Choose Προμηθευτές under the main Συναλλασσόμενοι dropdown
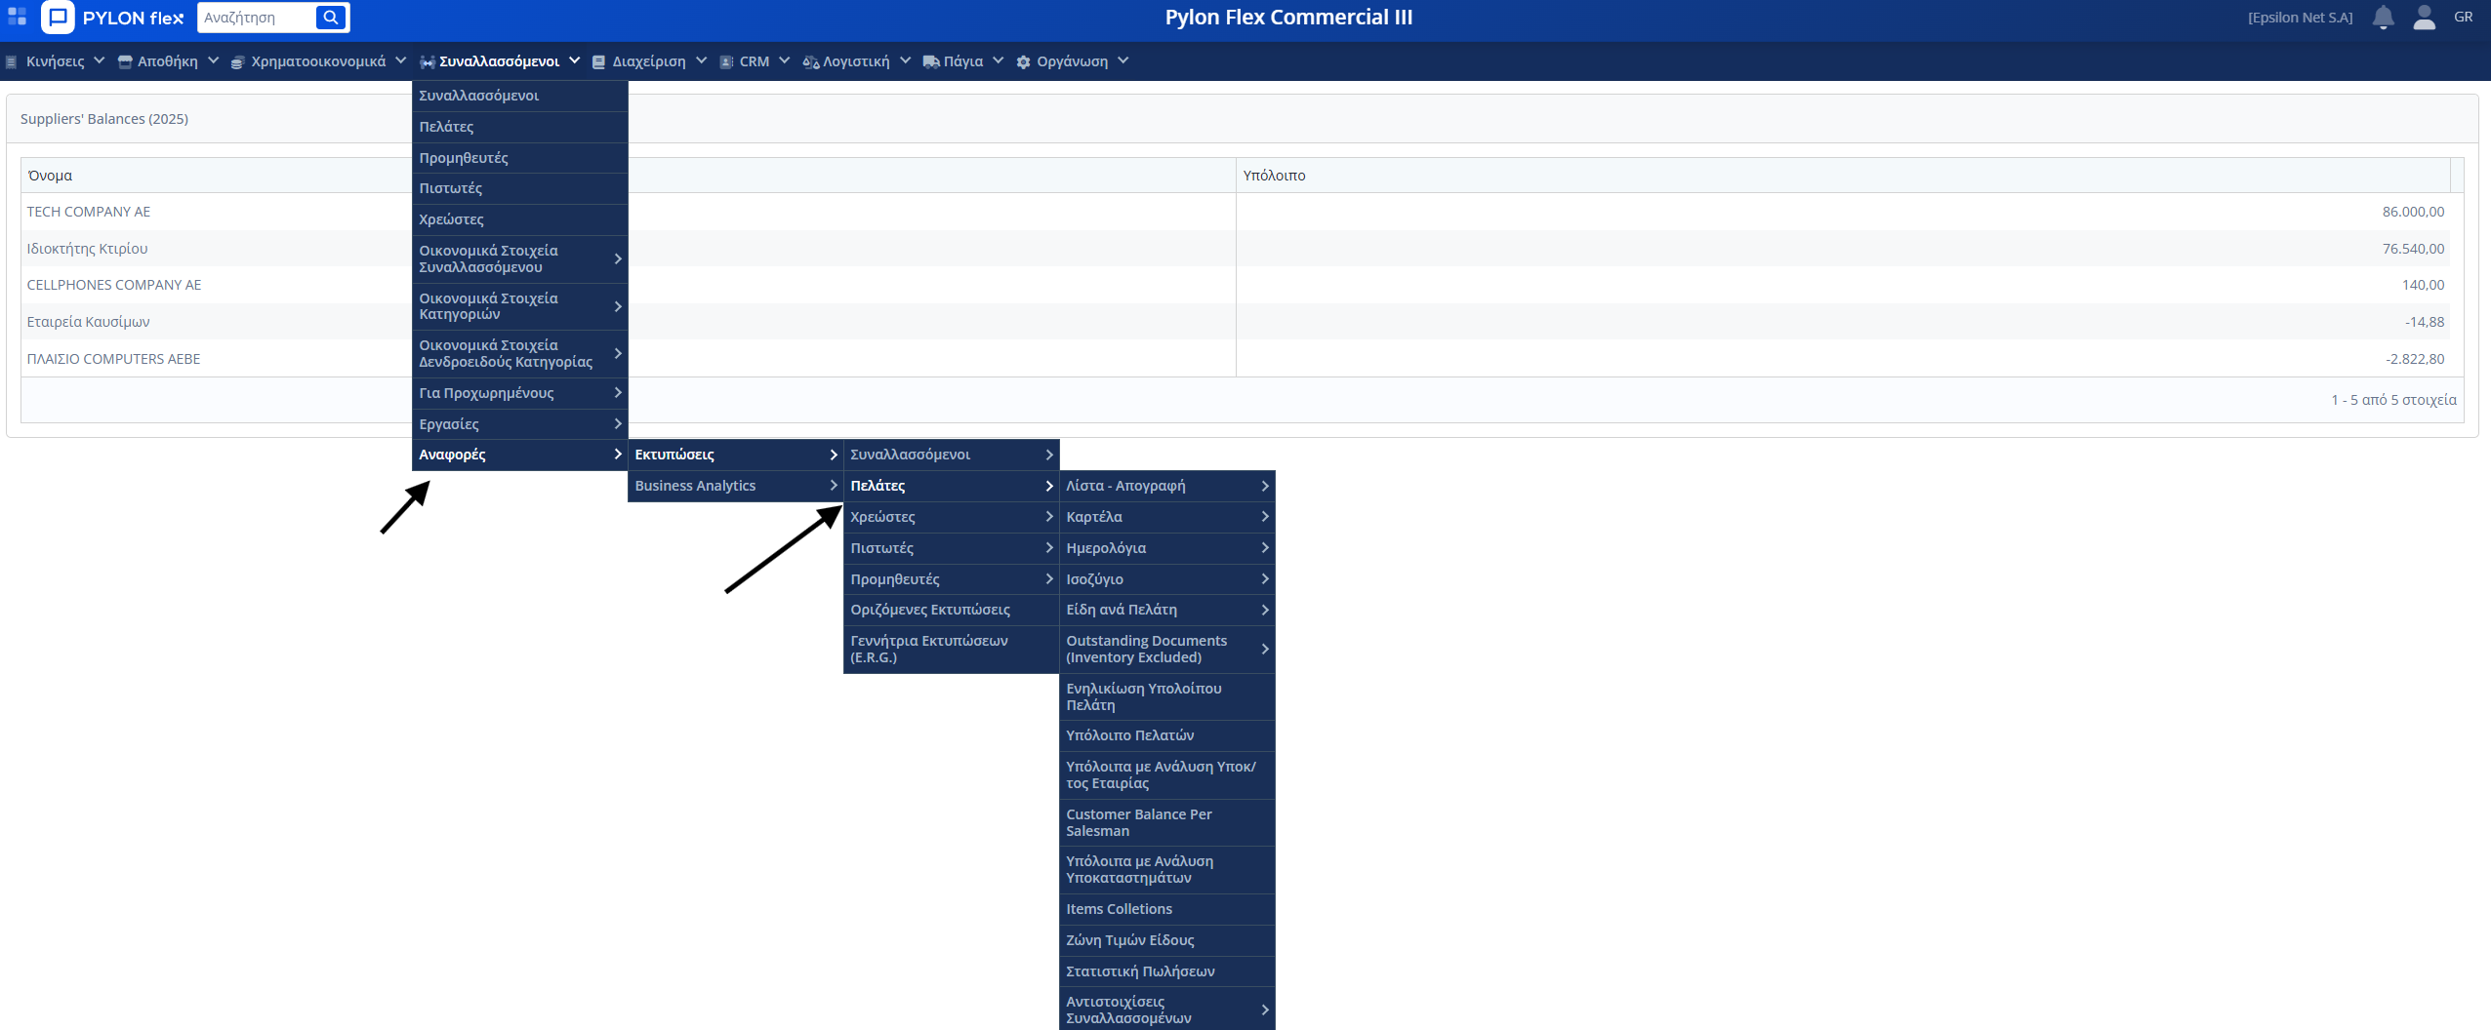The image size is (2491, 1030). click(x=519, y=158)
